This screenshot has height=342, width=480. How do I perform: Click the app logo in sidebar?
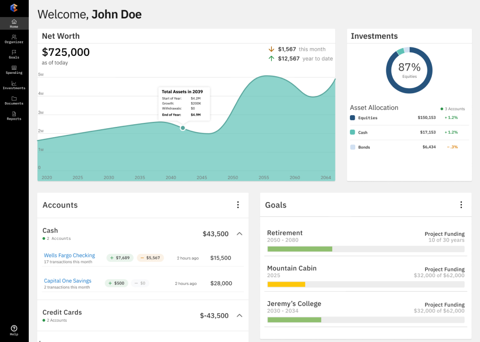click(x=14, y=8)
